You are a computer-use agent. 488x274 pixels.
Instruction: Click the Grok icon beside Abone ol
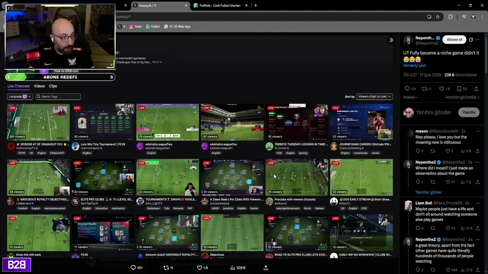coord(471,40)
